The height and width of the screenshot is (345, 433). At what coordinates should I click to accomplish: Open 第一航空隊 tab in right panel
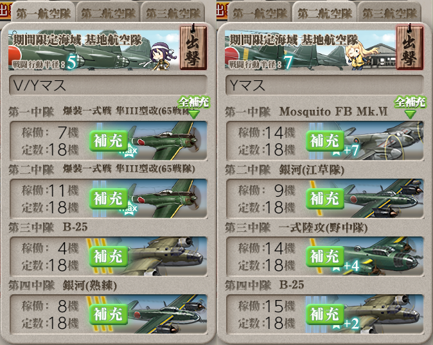click(x=260, y=13)
